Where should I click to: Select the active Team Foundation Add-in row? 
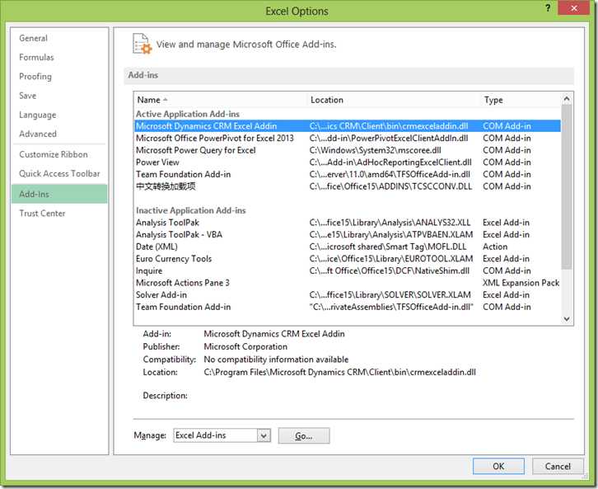[x=348, y=175]
